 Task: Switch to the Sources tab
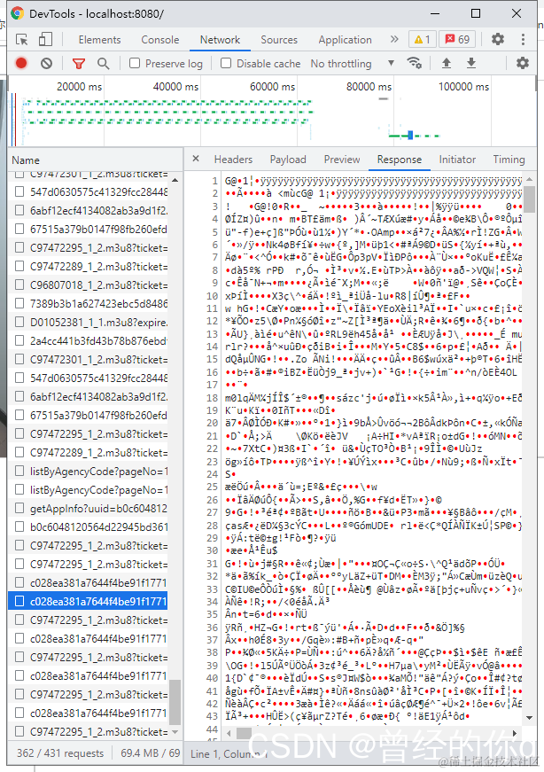point(279,40)
